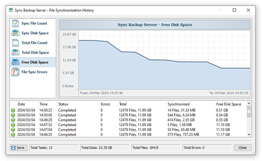Viewport: 262px width, 161px height.
Task: Click the Save button
Action: click(18, 147)
